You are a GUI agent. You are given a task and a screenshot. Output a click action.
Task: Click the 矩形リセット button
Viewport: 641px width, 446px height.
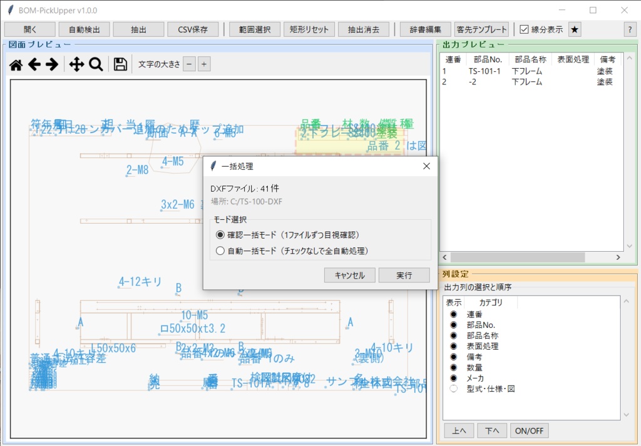point(309,29)
